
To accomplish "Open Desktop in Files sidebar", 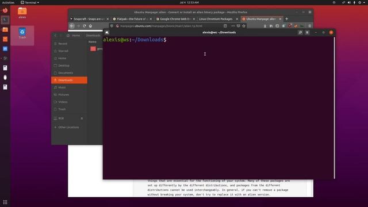I will (x=69, y=66).
